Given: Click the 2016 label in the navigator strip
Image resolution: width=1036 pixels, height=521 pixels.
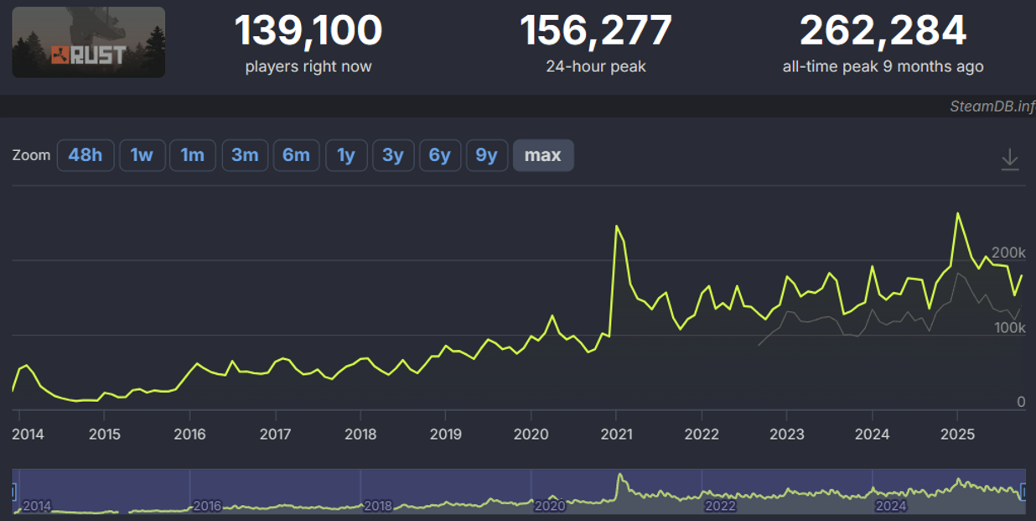Looking at the screenshot, I should [208, 507].
